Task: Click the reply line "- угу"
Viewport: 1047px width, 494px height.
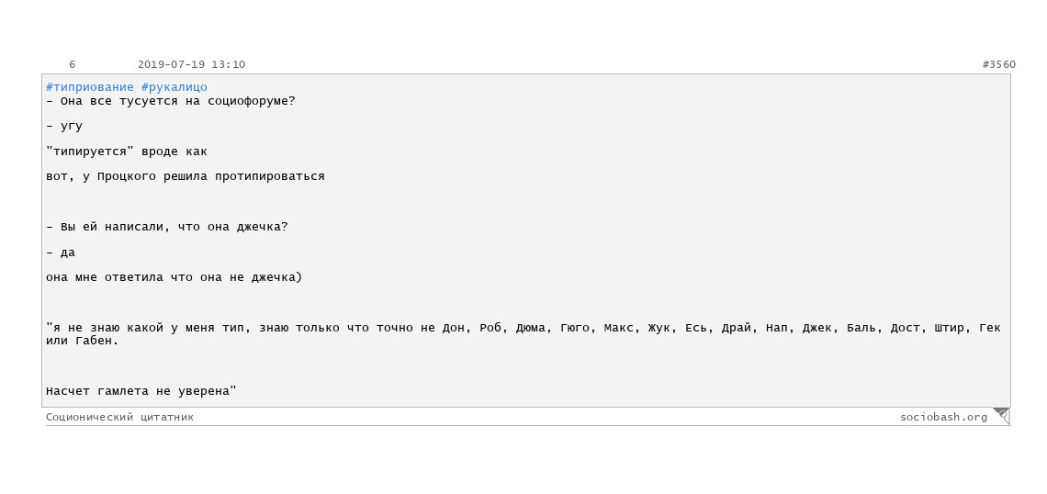Action: (64, 127)
